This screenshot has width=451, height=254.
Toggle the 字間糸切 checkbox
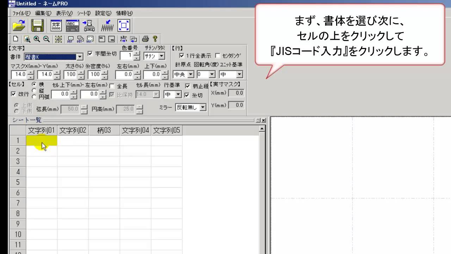[90, 54]
